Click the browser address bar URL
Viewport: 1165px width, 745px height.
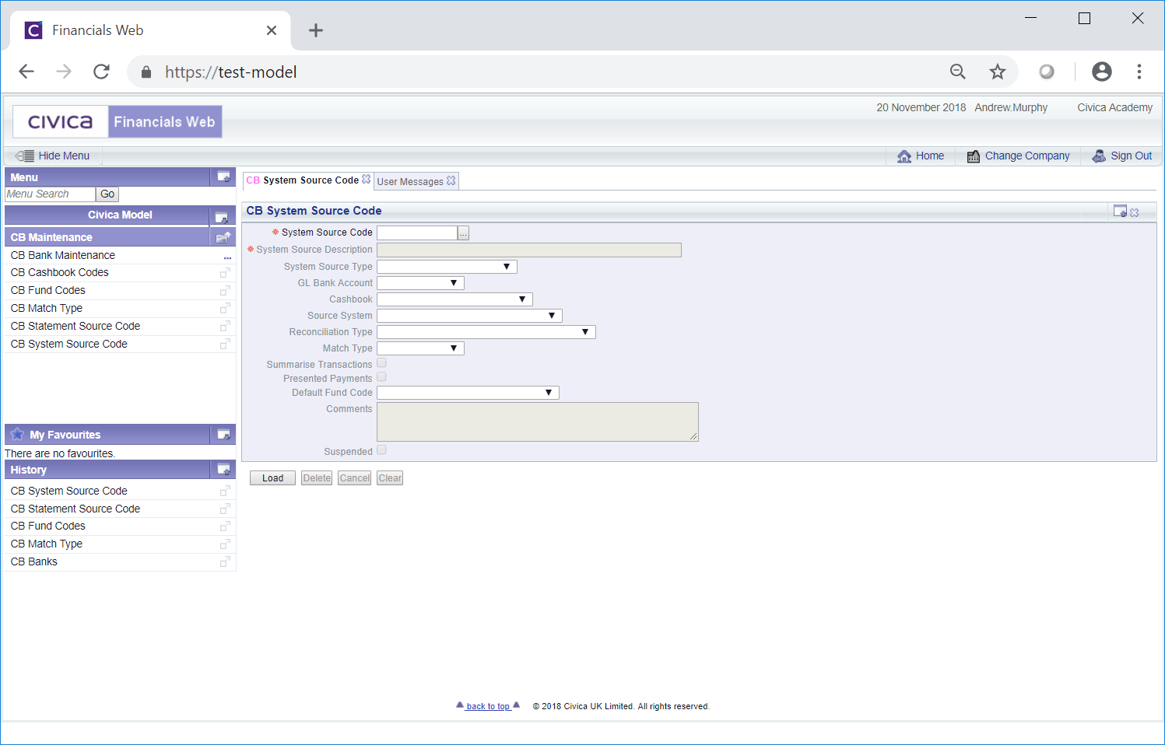point(231,72)
